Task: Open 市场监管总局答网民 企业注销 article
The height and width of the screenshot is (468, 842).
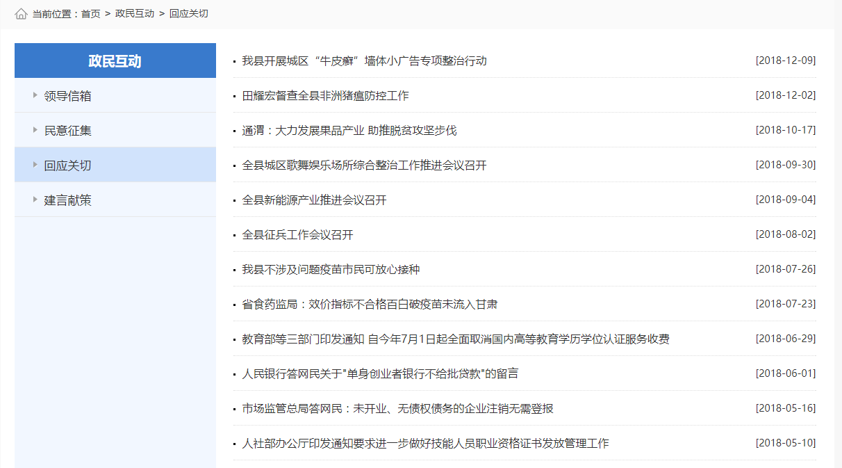Action: [x=397, y=409]
